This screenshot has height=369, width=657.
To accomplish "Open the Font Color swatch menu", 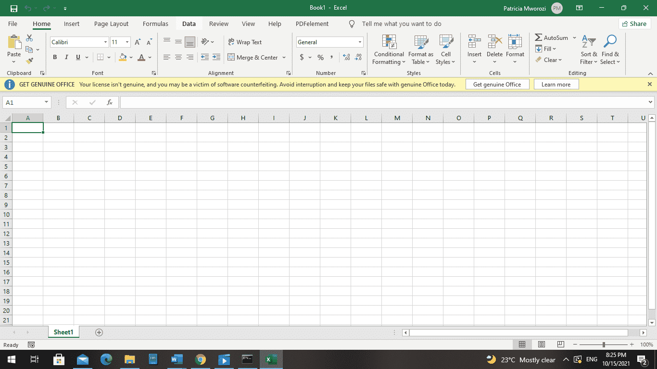I will [x=149, y=57].
